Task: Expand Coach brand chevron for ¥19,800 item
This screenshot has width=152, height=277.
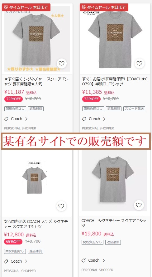Action: [x=104, y=260]
